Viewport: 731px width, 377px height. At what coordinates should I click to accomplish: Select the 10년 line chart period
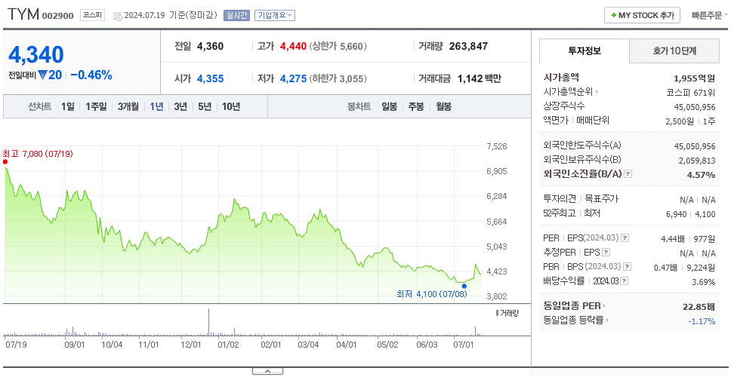(x=231, y=106)
